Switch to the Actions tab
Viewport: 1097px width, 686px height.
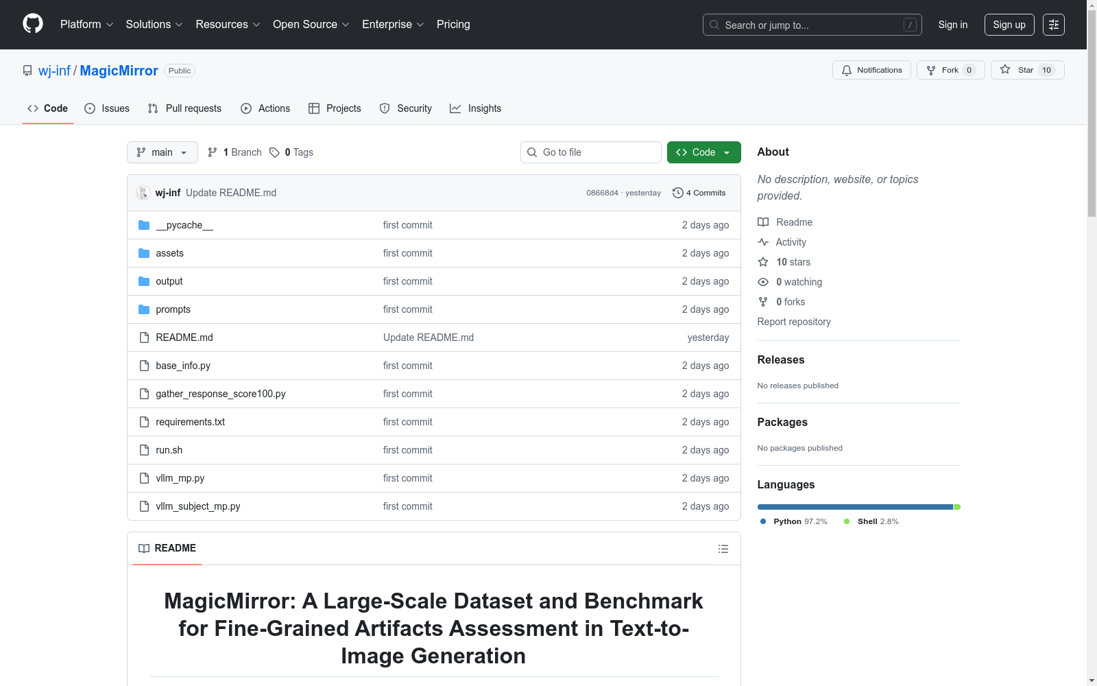click(x=265, y=108)
